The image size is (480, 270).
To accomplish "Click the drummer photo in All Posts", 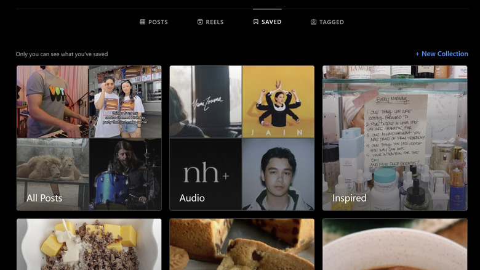I will tap(126, 174).
